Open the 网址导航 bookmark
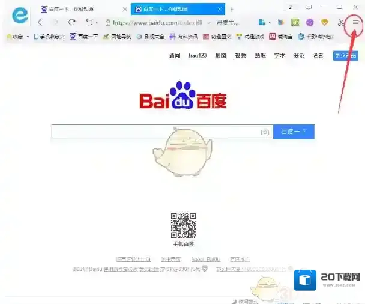This screenshot has width=365, height=304. pyautogui.click(x=117, y=37)
